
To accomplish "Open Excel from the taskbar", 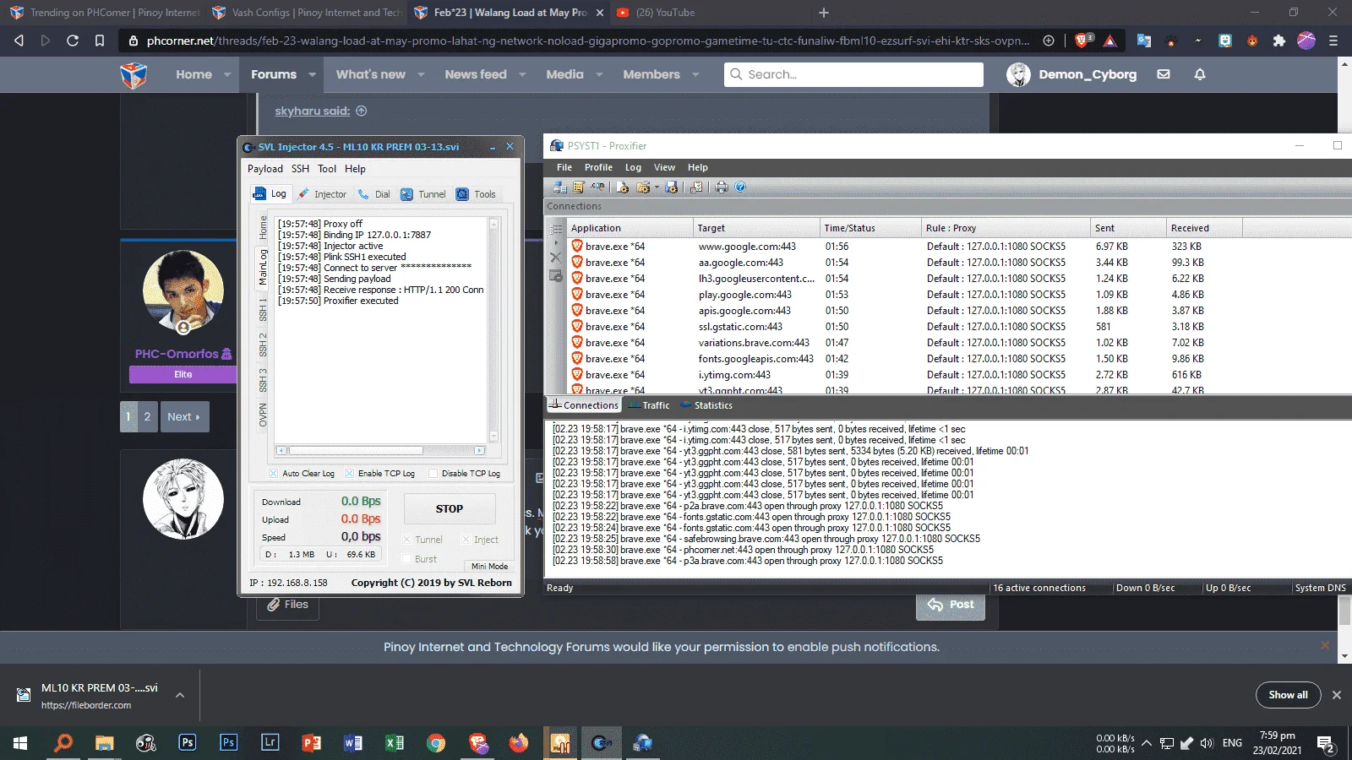I will [394, 743].
